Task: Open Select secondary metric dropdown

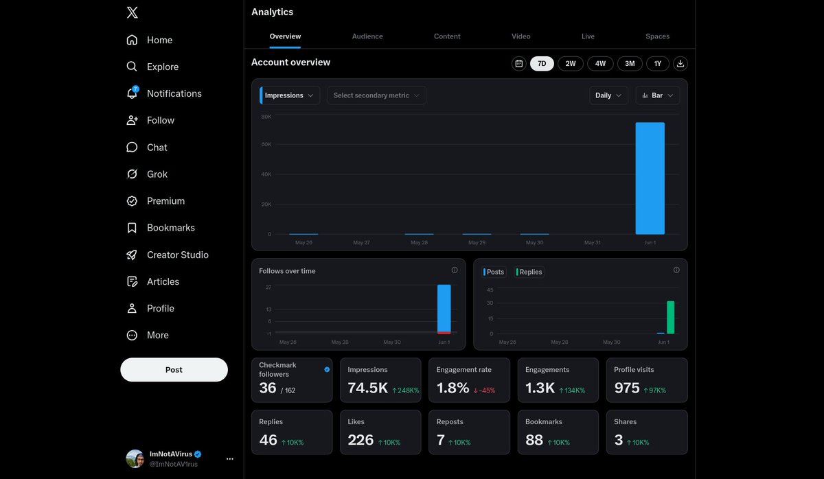Action: coord(377,95)
